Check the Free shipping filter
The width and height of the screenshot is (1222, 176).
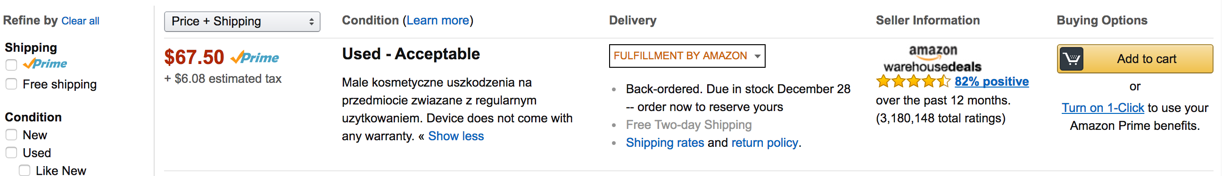coord(11,84)
